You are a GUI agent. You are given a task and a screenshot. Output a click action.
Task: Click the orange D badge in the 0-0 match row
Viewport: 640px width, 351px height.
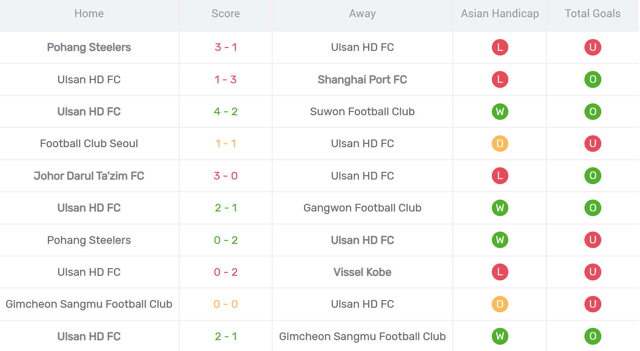[x=500, y=304]
